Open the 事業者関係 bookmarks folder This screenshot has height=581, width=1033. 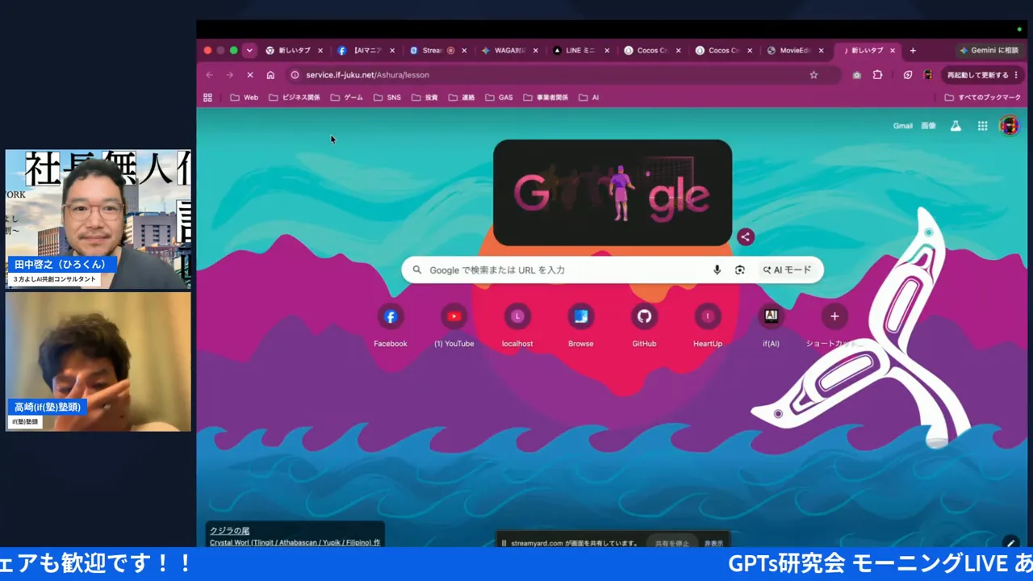[x=546, y=98]
